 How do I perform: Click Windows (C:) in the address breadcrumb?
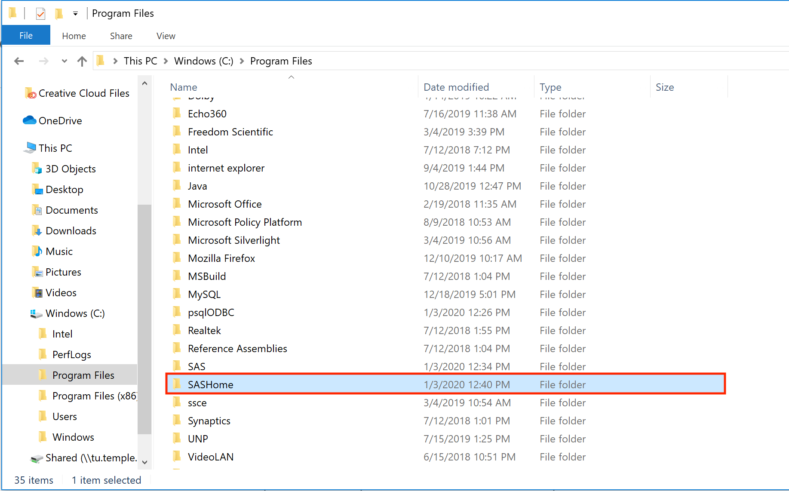(x=204, y=61)
